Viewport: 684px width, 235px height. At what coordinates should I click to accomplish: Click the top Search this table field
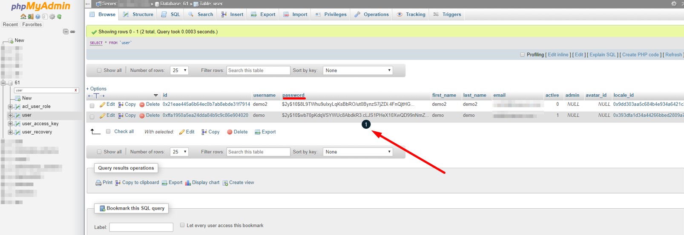click(258, 71)
